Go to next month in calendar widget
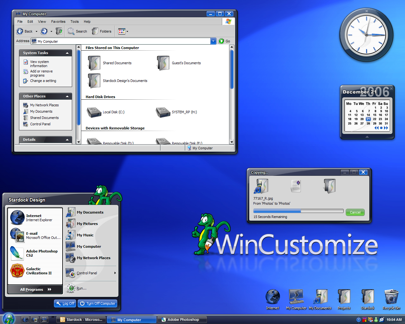The height and width of the screenshot is (324, 405). pyautogui.click(x=386, y=128)
